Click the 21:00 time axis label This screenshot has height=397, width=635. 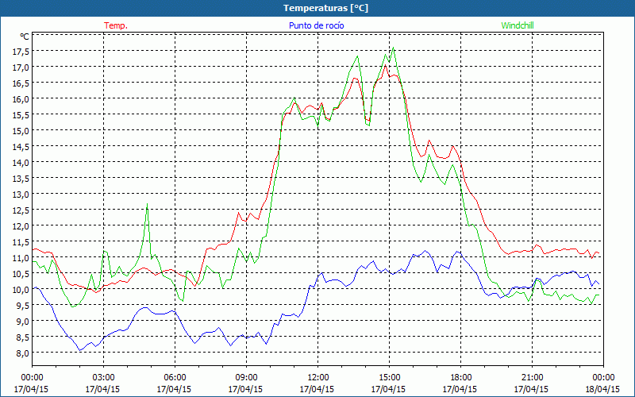pos(532,378)
